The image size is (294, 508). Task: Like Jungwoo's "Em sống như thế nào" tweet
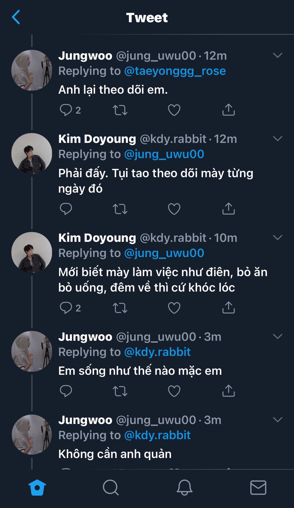174,391
